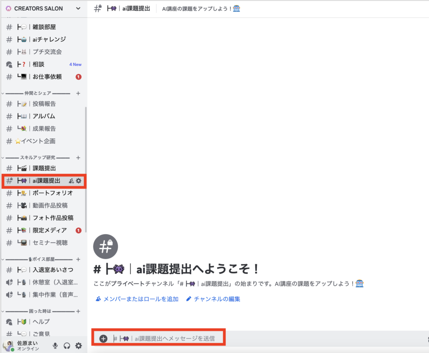Viewport: 429px width, 353px height.
Task: Open the ポートフォリオ channel
Action: [44, 193]
